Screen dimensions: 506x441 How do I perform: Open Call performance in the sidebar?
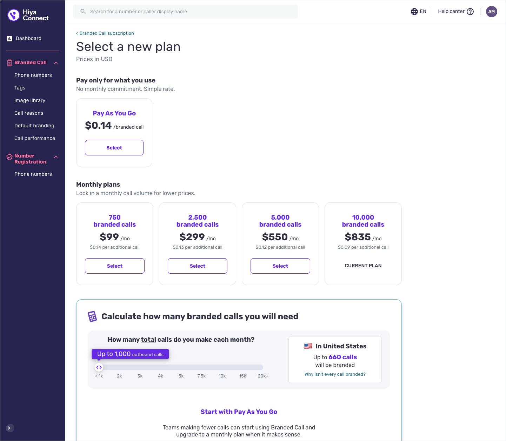coord(35,138)
